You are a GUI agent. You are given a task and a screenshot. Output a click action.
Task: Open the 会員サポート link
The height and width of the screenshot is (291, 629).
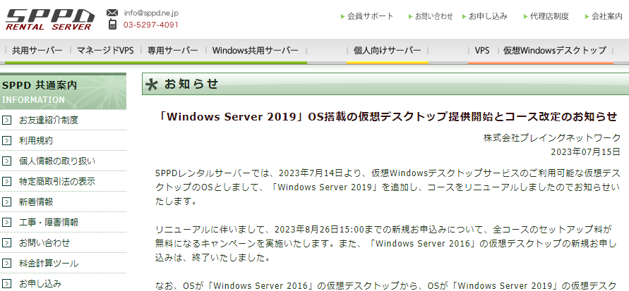click(370, 16)
